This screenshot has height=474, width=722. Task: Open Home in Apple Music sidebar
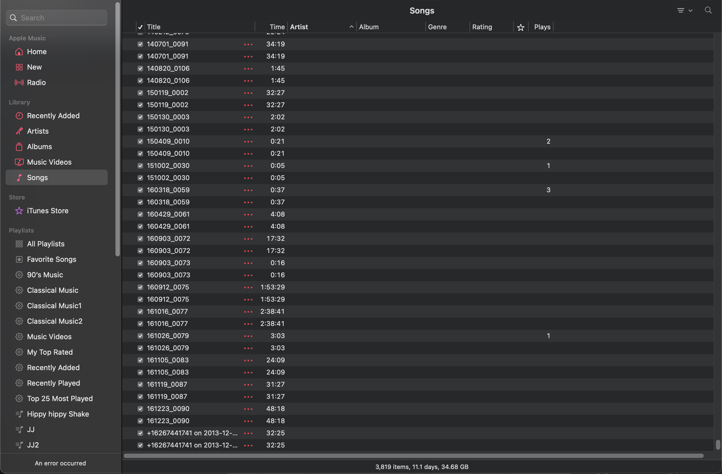pos(36,52)
